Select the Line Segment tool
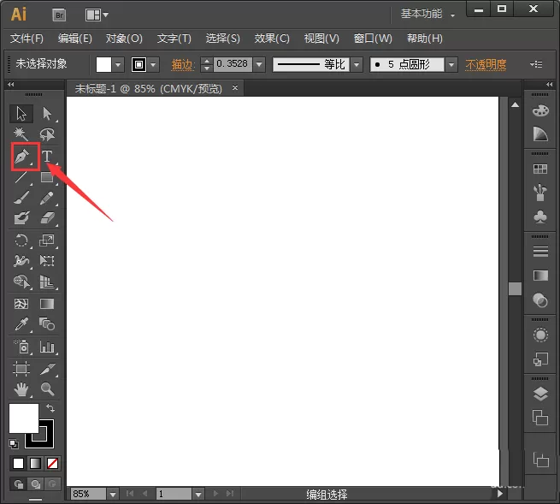 21,177
